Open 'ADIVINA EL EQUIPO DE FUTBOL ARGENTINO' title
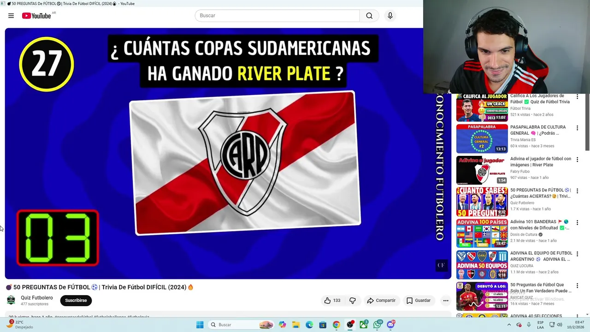The height and width of the screenshot is (332, 590). tap(541, 256)
